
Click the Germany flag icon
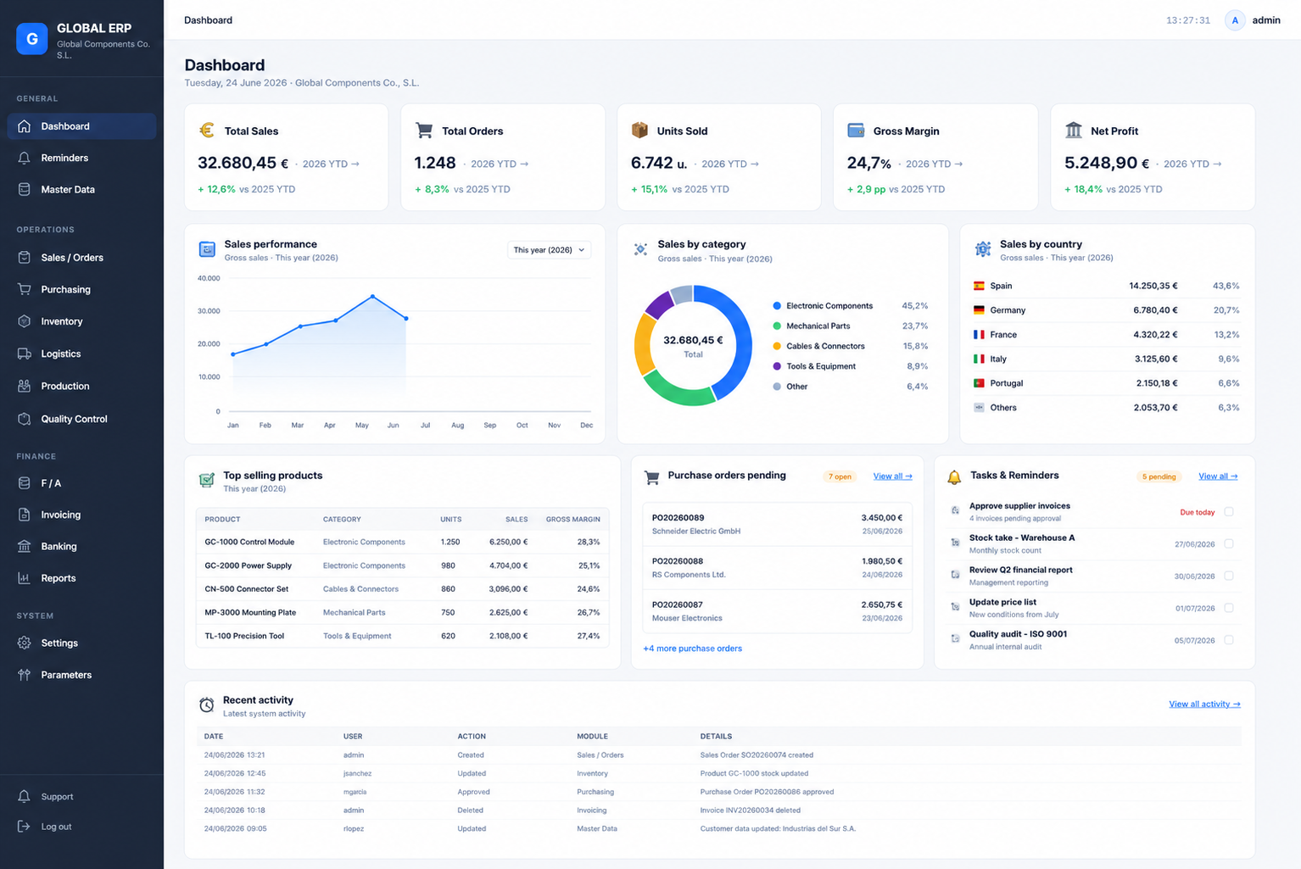click(979, 310)
